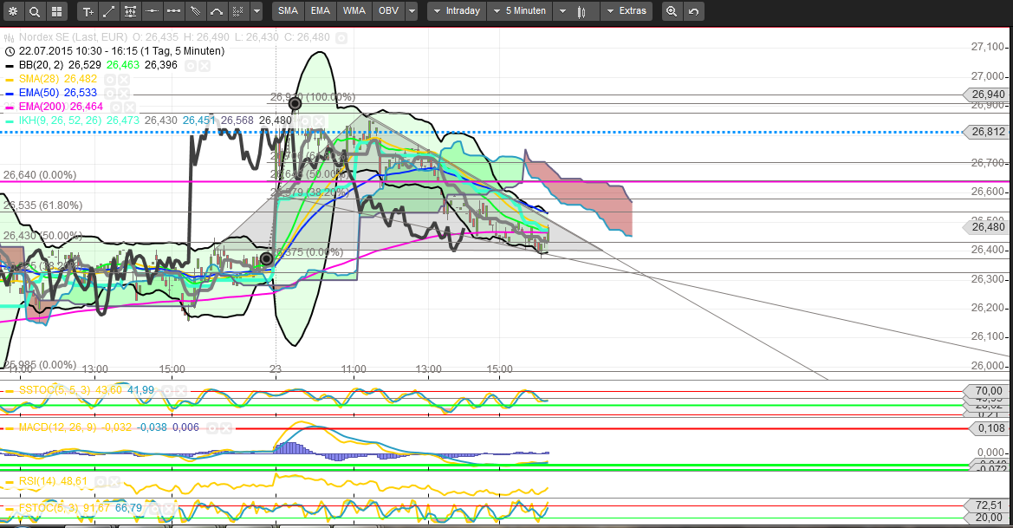Viewport: 1013px width, 528px height.
Task: Click the chart settings gear icon
Action: click(x=13, y=11)
